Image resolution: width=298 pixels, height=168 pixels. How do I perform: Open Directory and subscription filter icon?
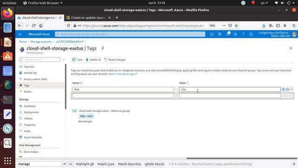(x=220, y=34)
